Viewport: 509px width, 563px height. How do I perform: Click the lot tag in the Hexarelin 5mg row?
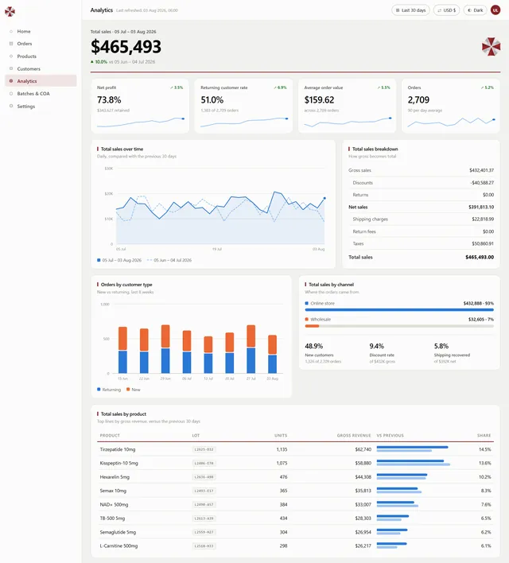coord(204,477)
